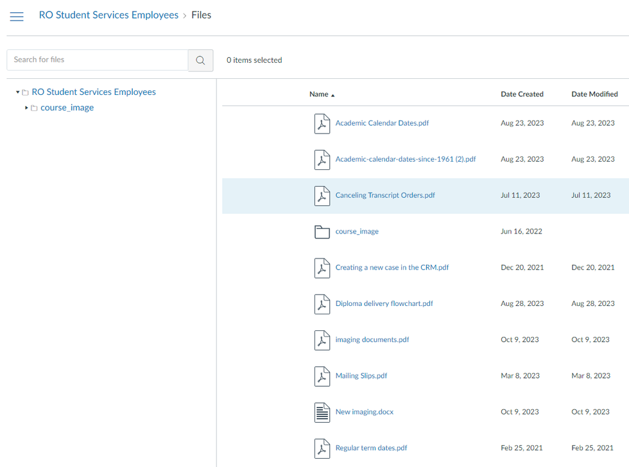Click Date Modified of Mailing Slips.pdf
The image size is (629, 467).
tap(591, 376)
